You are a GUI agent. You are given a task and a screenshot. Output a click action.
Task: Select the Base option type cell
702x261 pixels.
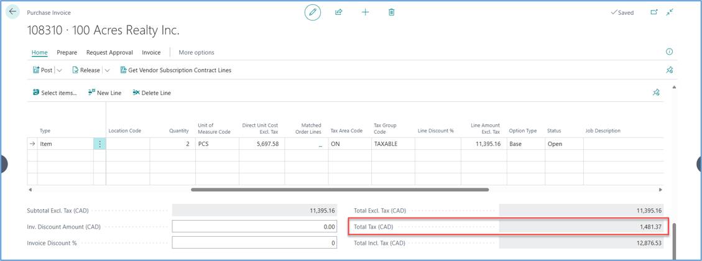pyautogui.click(x=525, y=144)
